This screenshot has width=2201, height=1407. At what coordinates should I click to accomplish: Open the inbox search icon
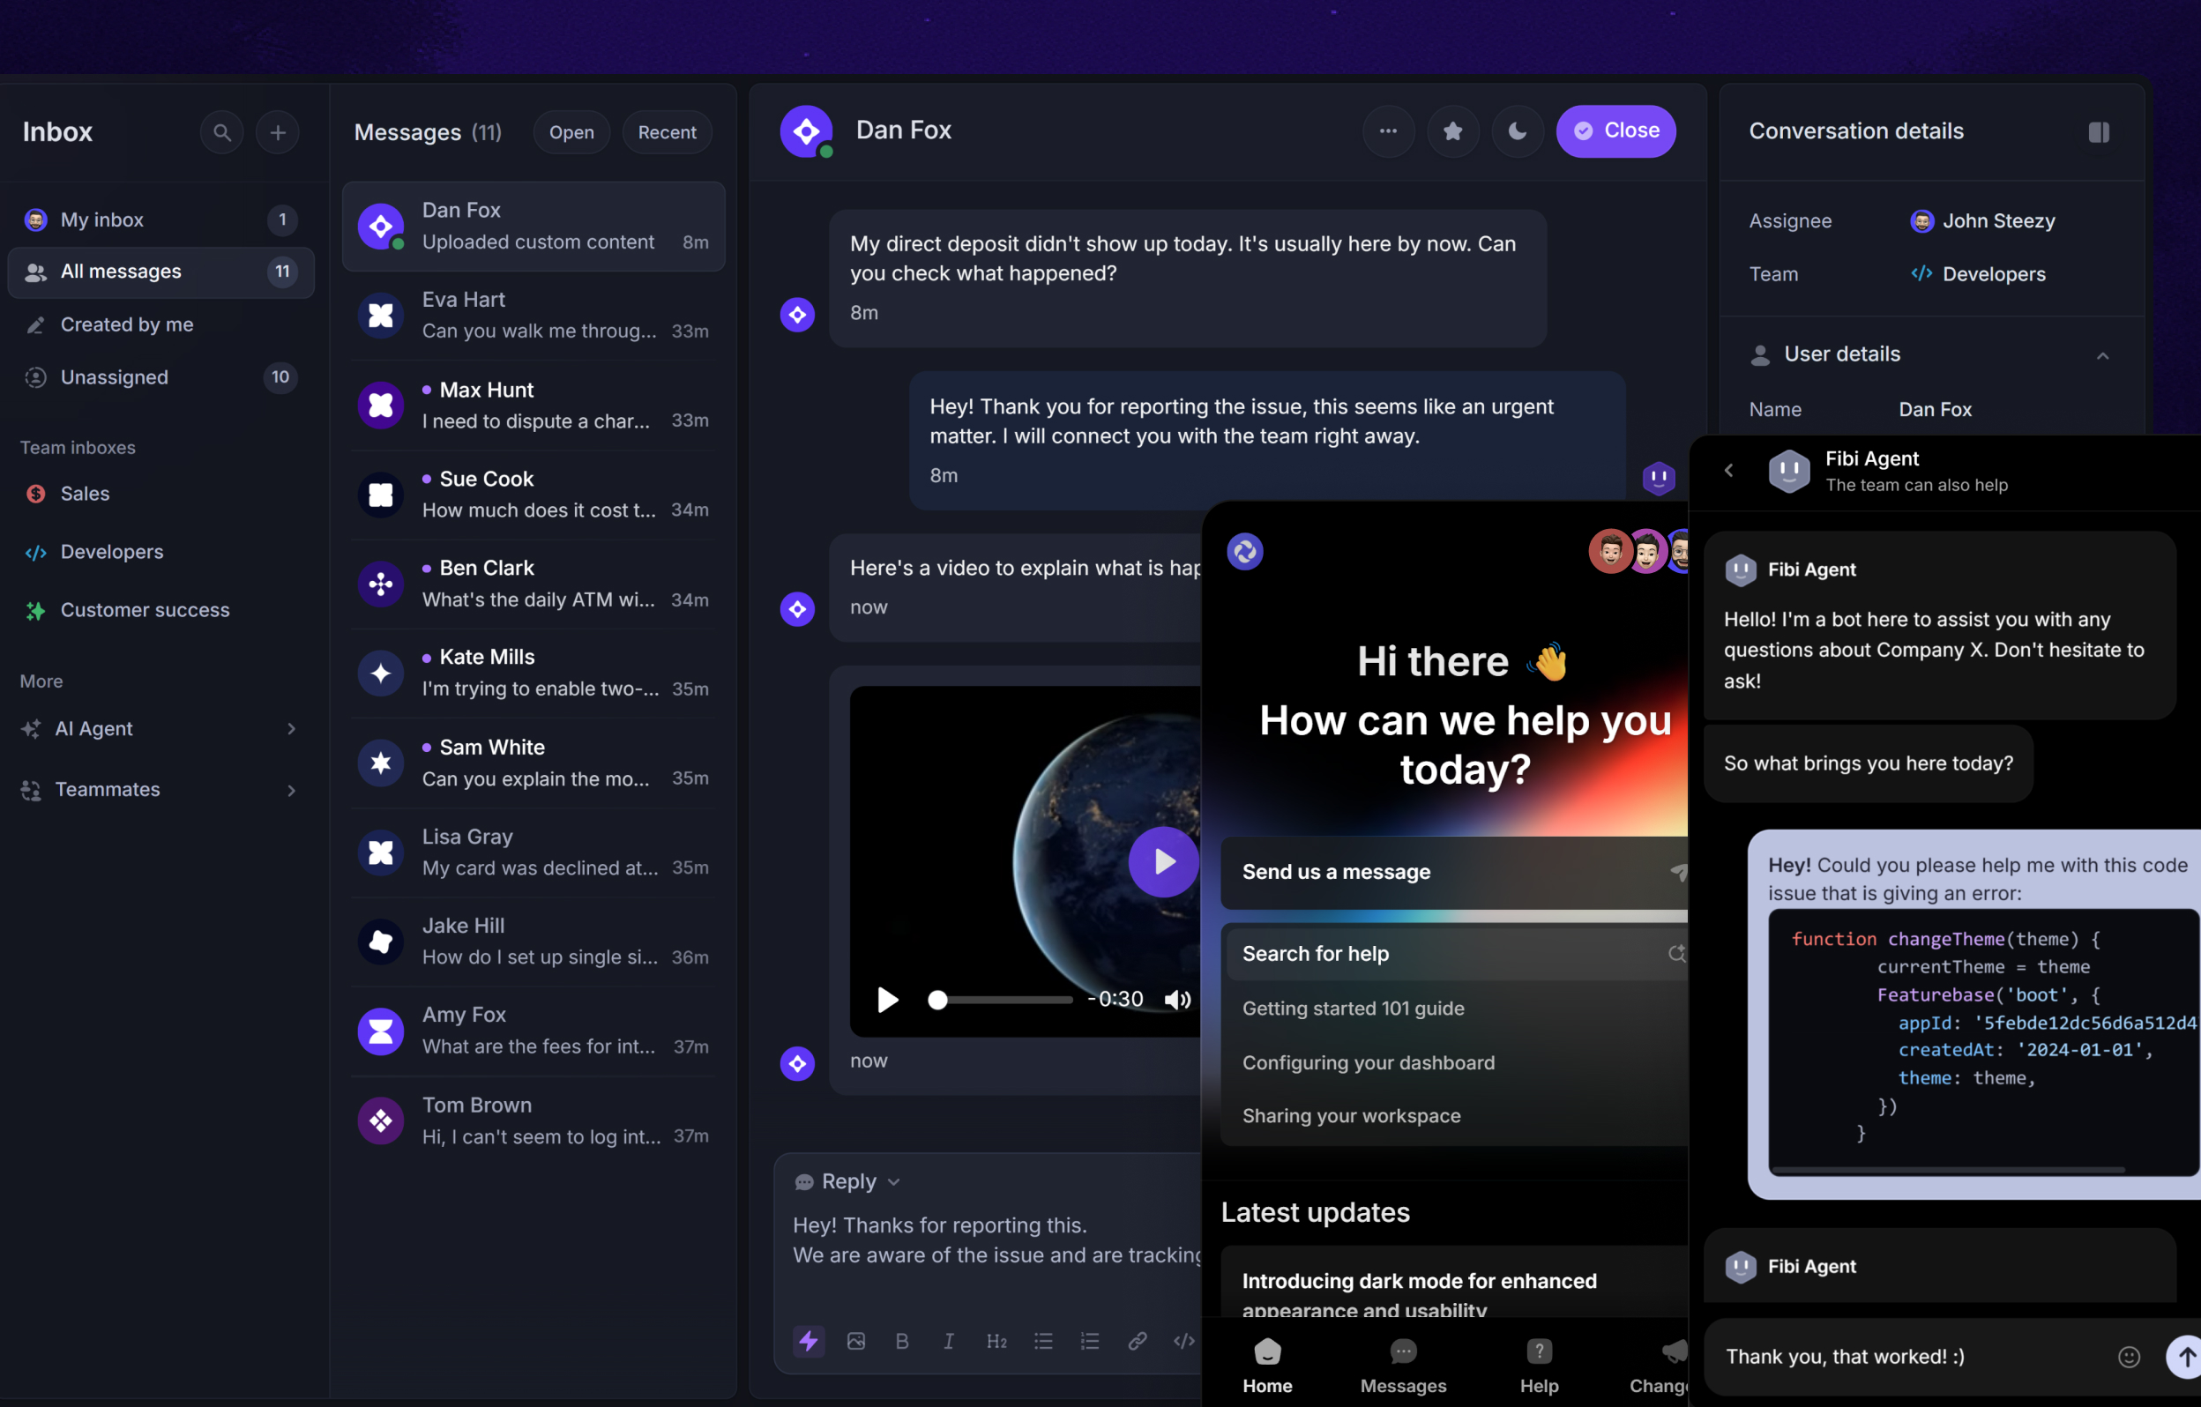[x=222, y=132]
